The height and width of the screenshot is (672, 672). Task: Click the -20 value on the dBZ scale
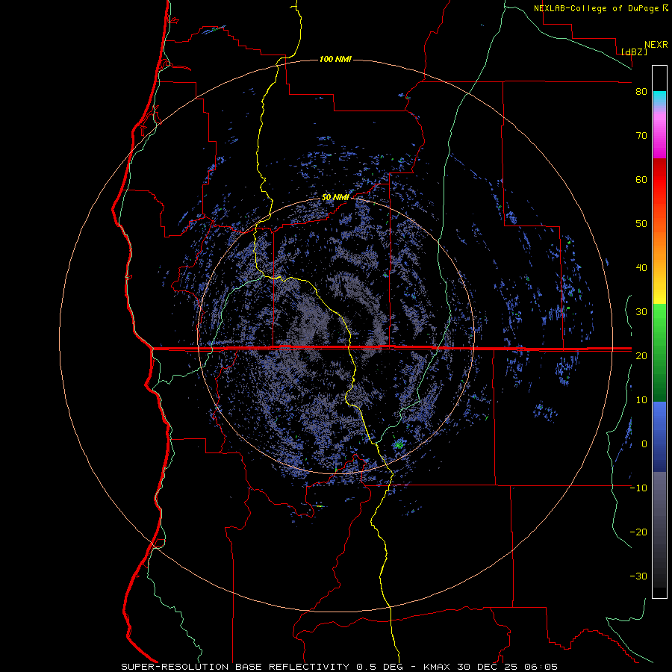click(638, 532)
